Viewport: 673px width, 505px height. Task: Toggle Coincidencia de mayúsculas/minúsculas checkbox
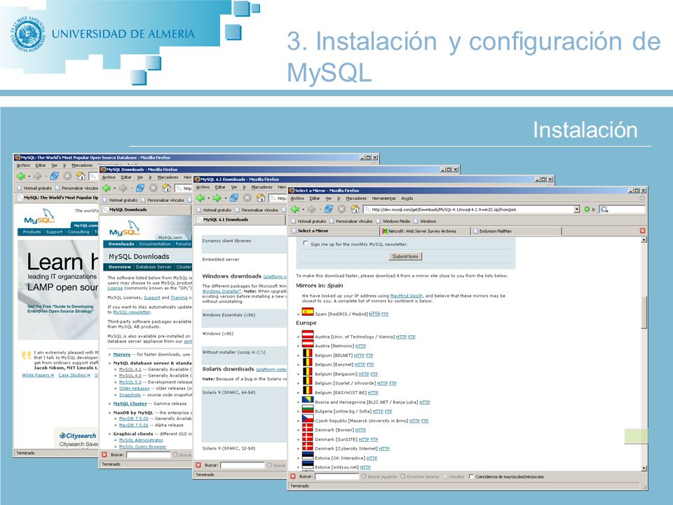tap(471, 476)
